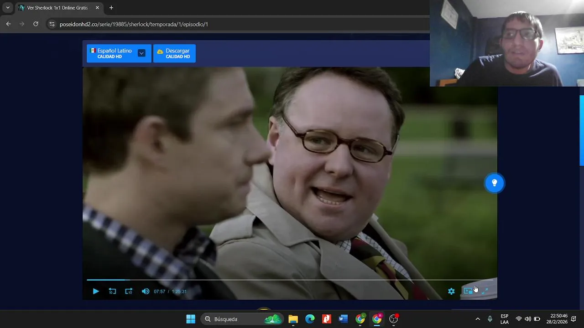This screenshot has width=584, height=328.
Task: Go back to previous page
Action: point(8,24)
